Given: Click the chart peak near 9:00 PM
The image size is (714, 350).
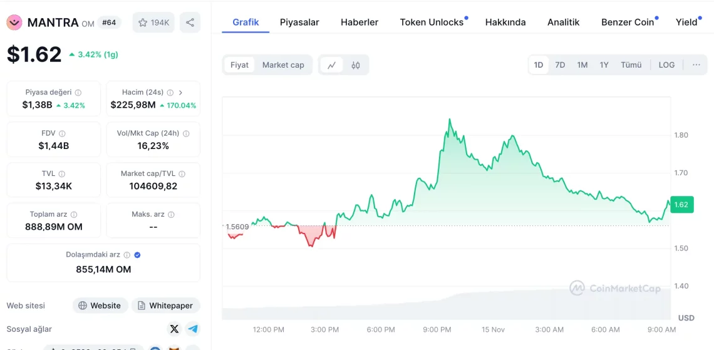Looking at the screenshot, I should 449,119.
